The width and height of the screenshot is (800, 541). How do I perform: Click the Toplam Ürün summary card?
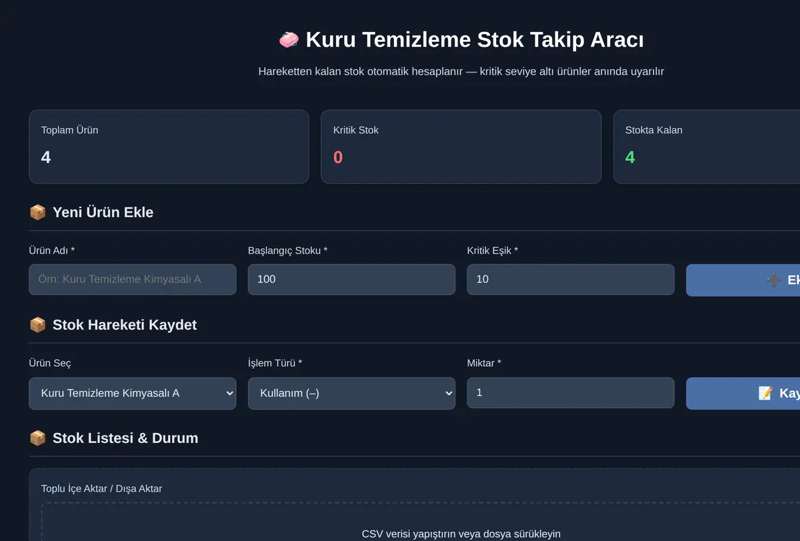click(x=169, y=147)
